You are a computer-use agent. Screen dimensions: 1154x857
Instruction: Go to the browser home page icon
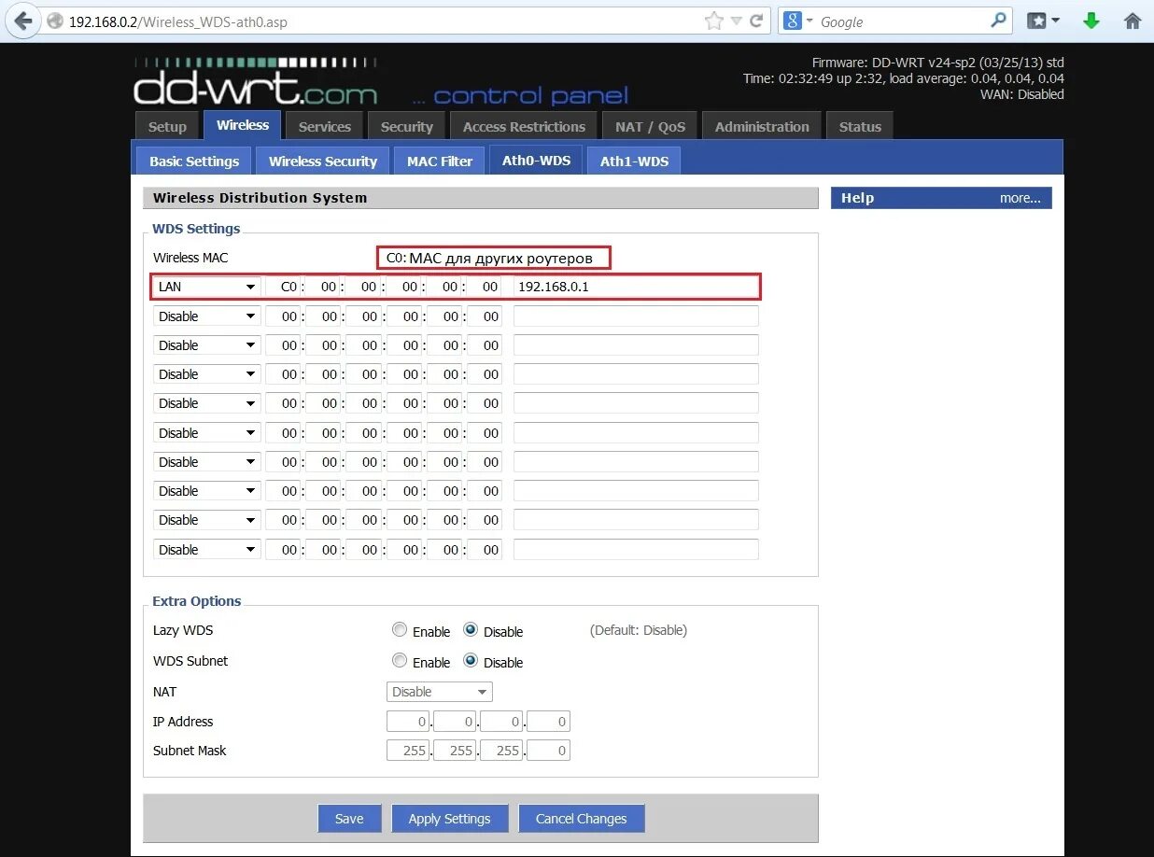click(1133, 21)
